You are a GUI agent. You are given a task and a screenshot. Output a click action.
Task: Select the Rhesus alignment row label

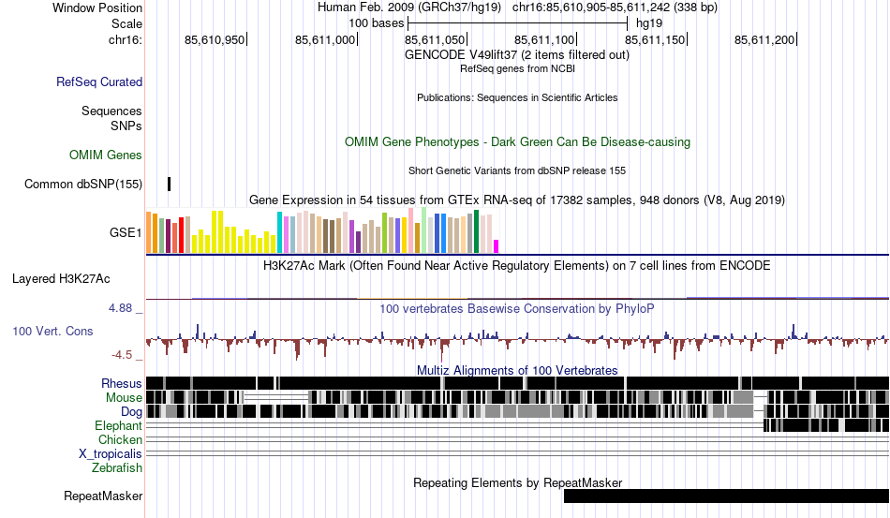pos(122,383)
